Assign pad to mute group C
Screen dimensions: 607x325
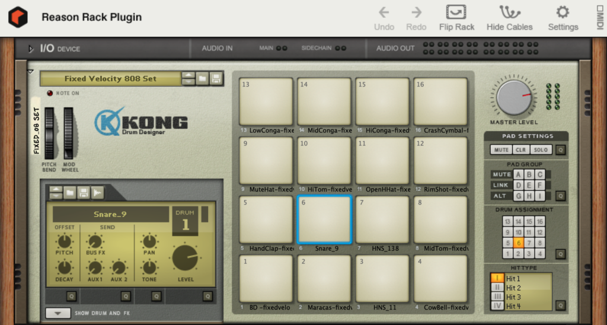click(539, 174)
